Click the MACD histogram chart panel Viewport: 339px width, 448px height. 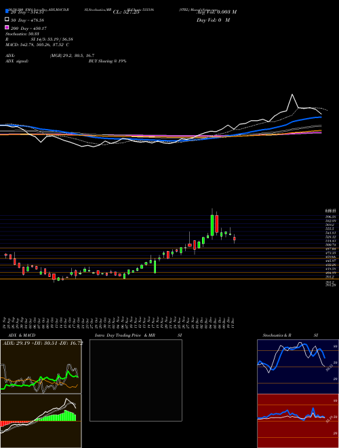coord(41,421)
